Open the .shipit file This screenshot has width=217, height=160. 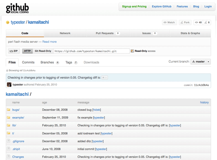(16, 149)
